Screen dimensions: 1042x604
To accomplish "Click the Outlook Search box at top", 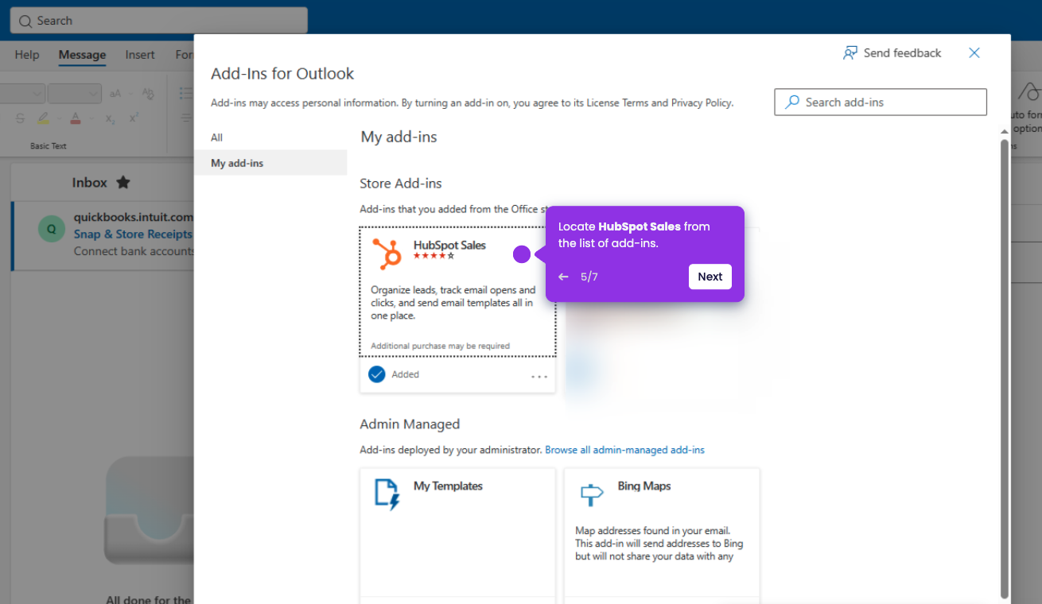I will (x=159, y=21).
